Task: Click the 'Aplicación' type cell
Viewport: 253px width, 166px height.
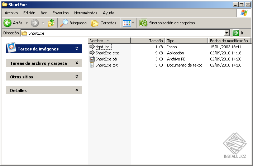Action: point(175,53)
